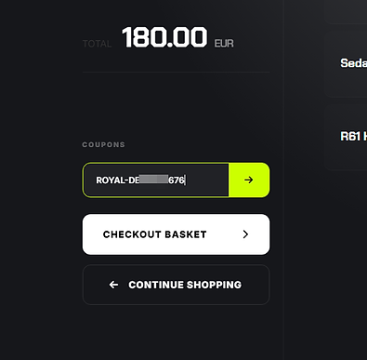
Task: Focus the coupon code input field
Action: [x=156, y=180]
